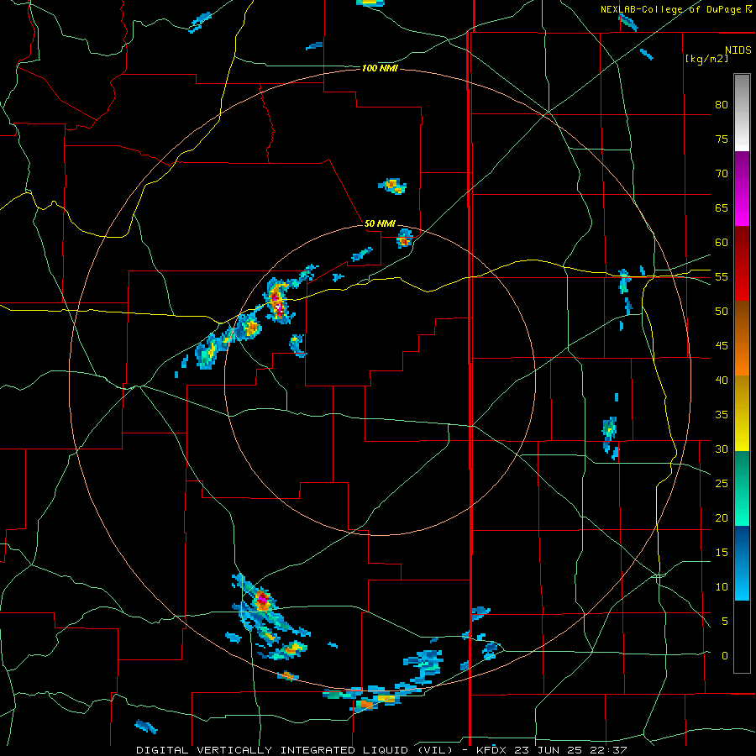Click the KFDX 23 JUN 25 22:37 timestamp
Screen dimensions: 756x756
point(552,750)
